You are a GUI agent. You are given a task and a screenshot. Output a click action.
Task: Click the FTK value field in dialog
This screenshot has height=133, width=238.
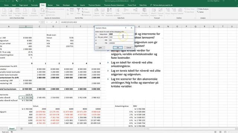[121, 43]
